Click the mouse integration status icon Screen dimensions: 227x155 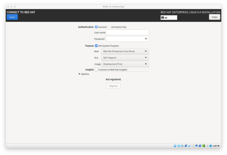pos(207,146)
